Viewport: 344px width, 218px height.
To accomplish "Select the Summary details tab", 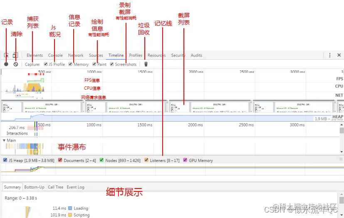I will point(12,187).
